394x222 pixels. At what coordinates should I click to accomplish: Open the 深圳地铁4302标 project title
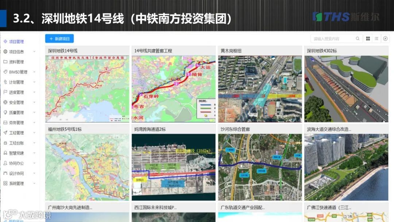[322, 50]
